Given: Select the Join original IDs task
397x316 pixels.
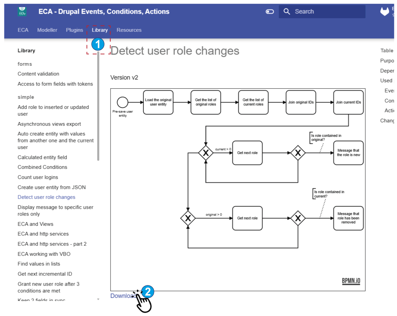Looking at the screenshot, I should point(301,102).
